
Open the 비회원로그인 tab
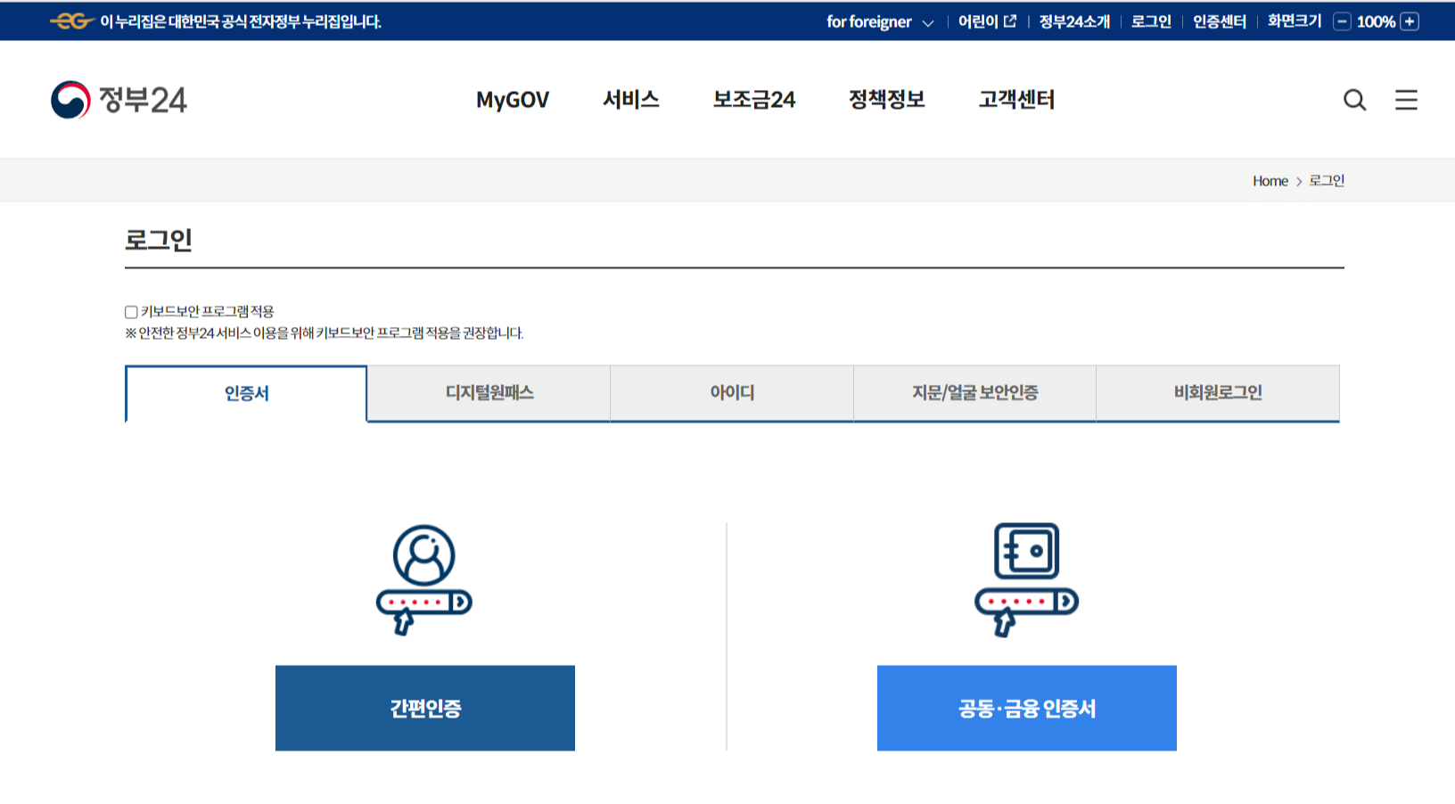coord(1218,392)
